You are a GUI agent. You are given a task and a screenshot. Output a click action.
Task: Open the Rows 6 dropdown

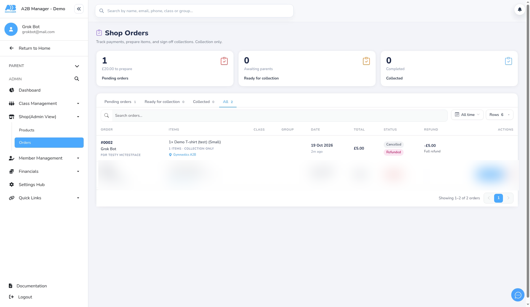[499, 115]
